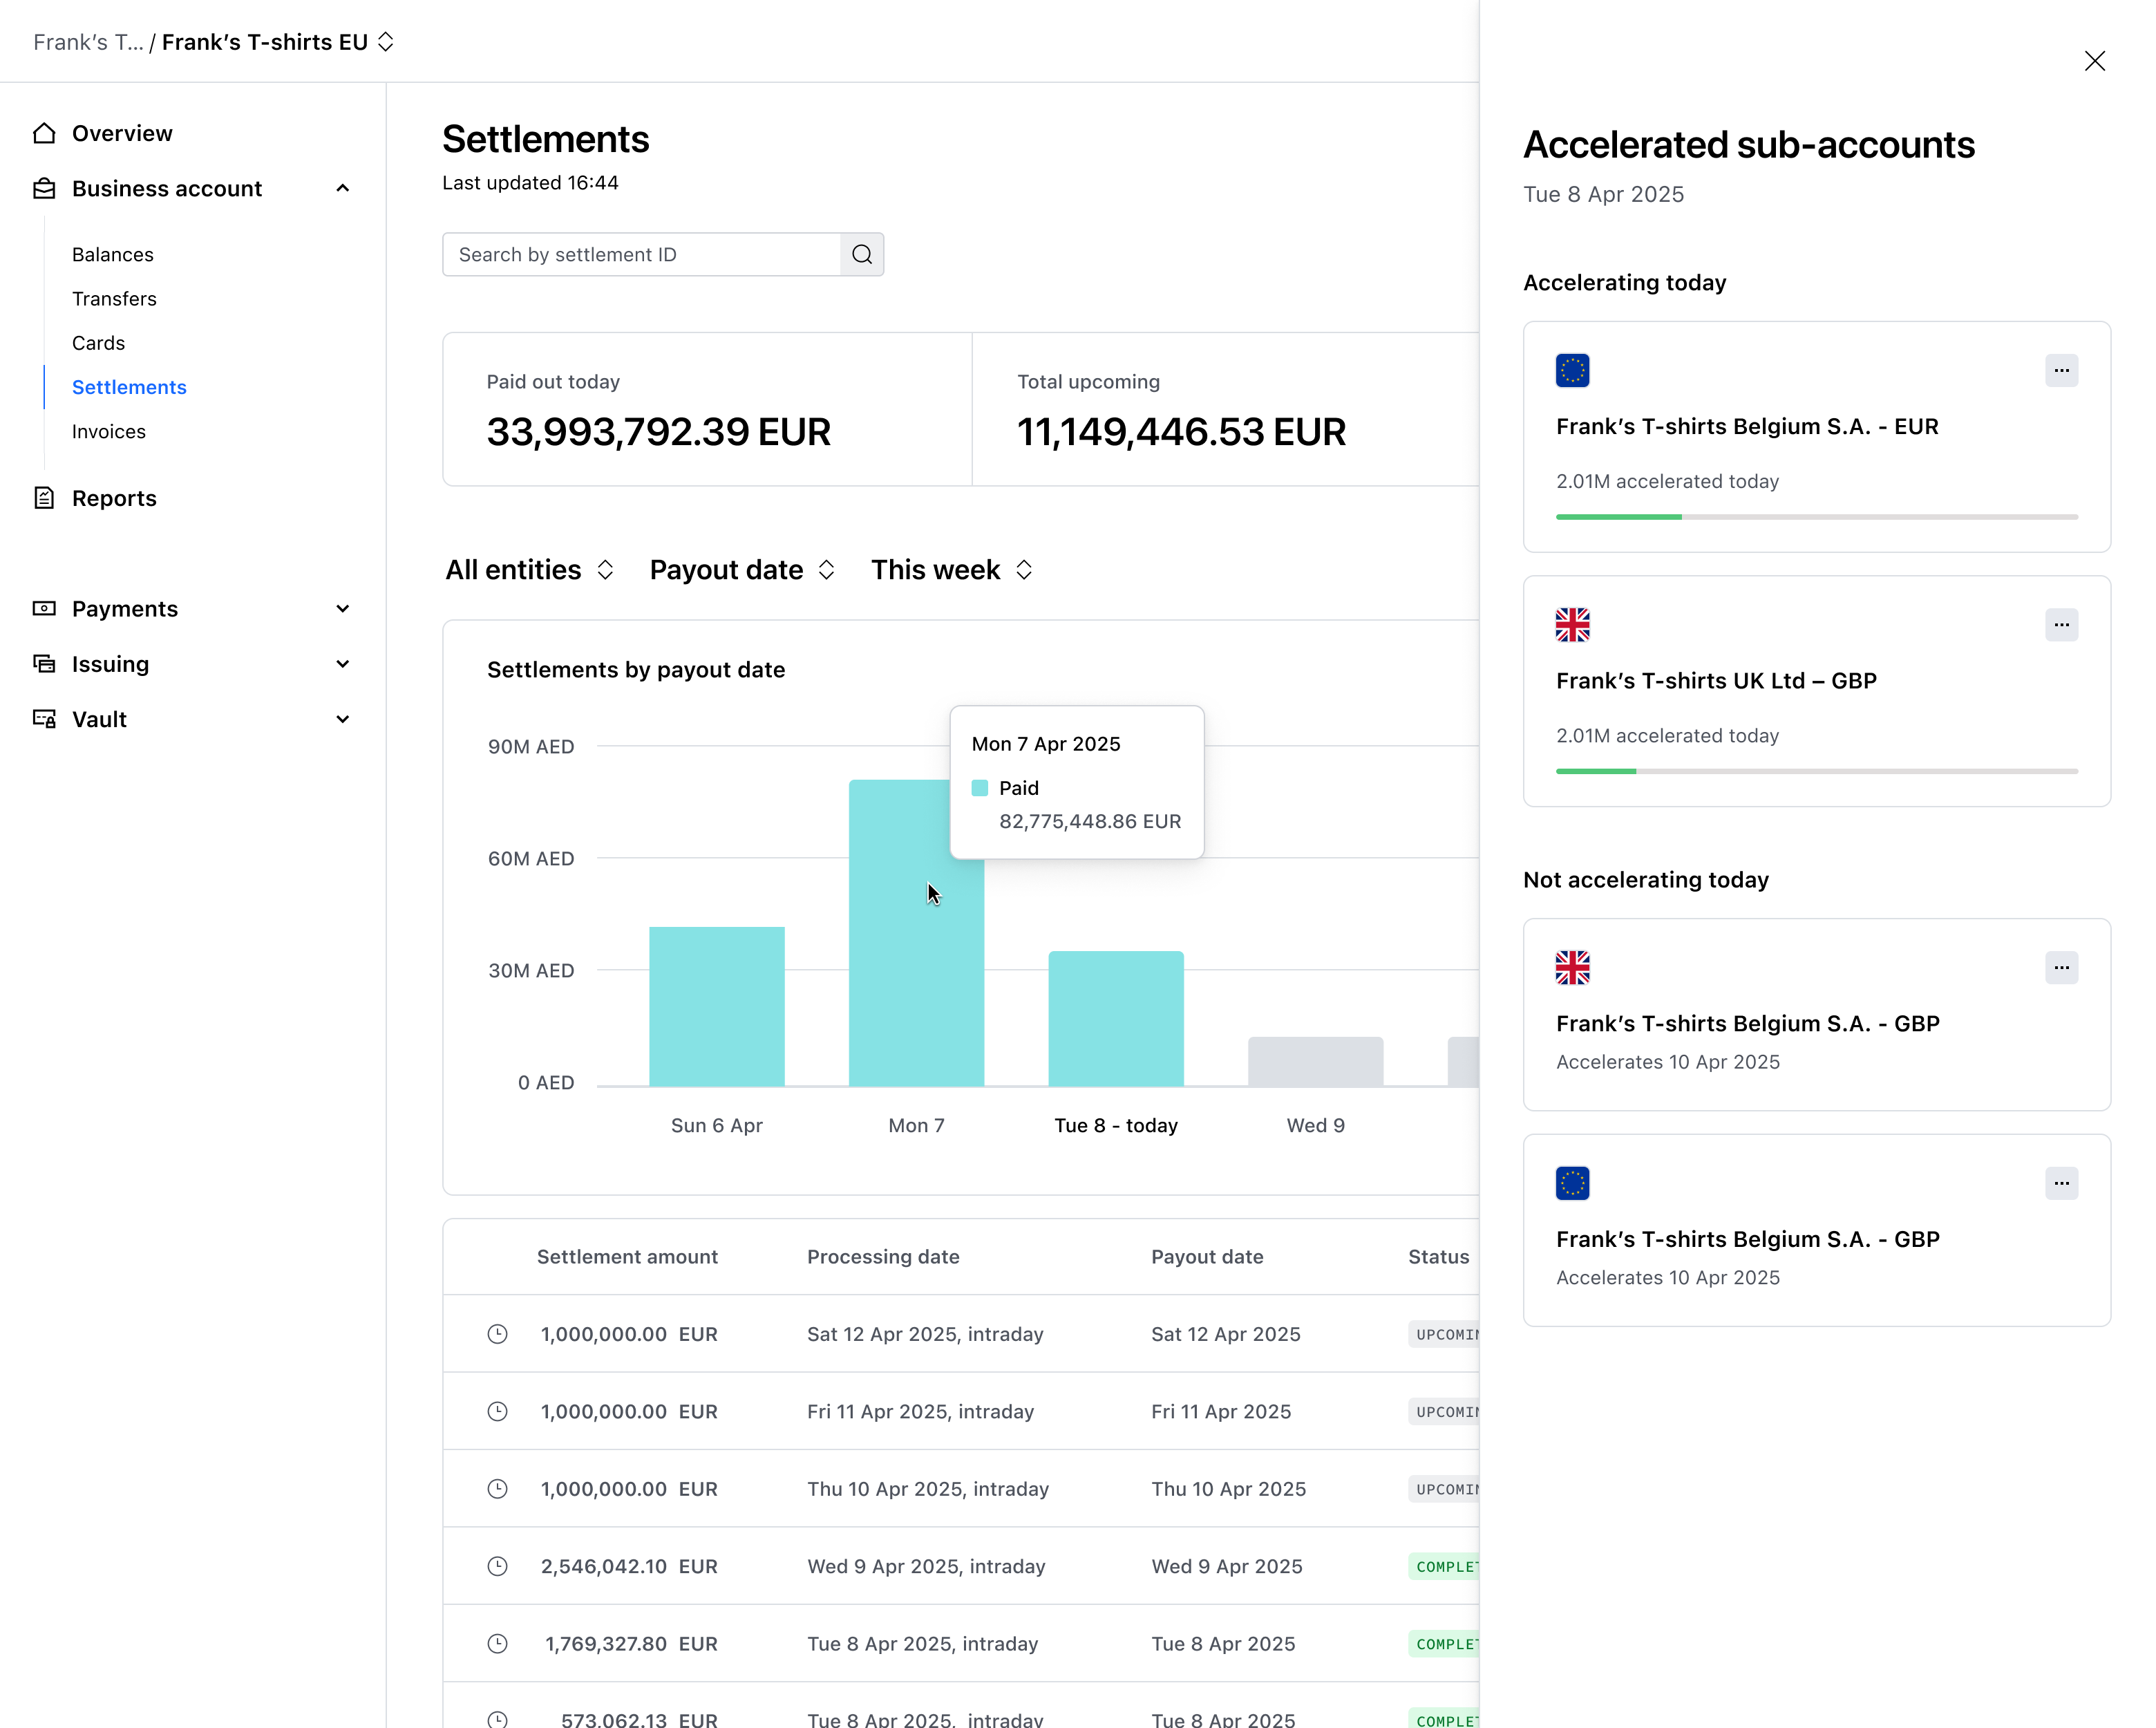Open the Cards page
The height and width of the screenshot is (1728, 2156).
(98, 343)
